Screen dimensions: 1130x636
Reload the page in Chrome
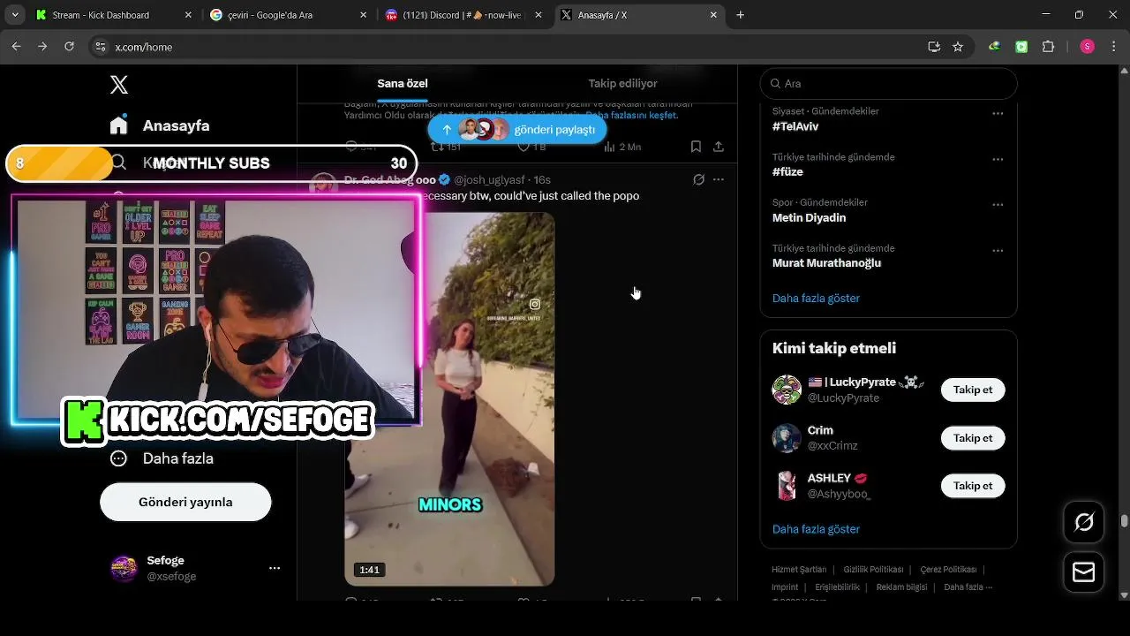[x=69, y=46]
